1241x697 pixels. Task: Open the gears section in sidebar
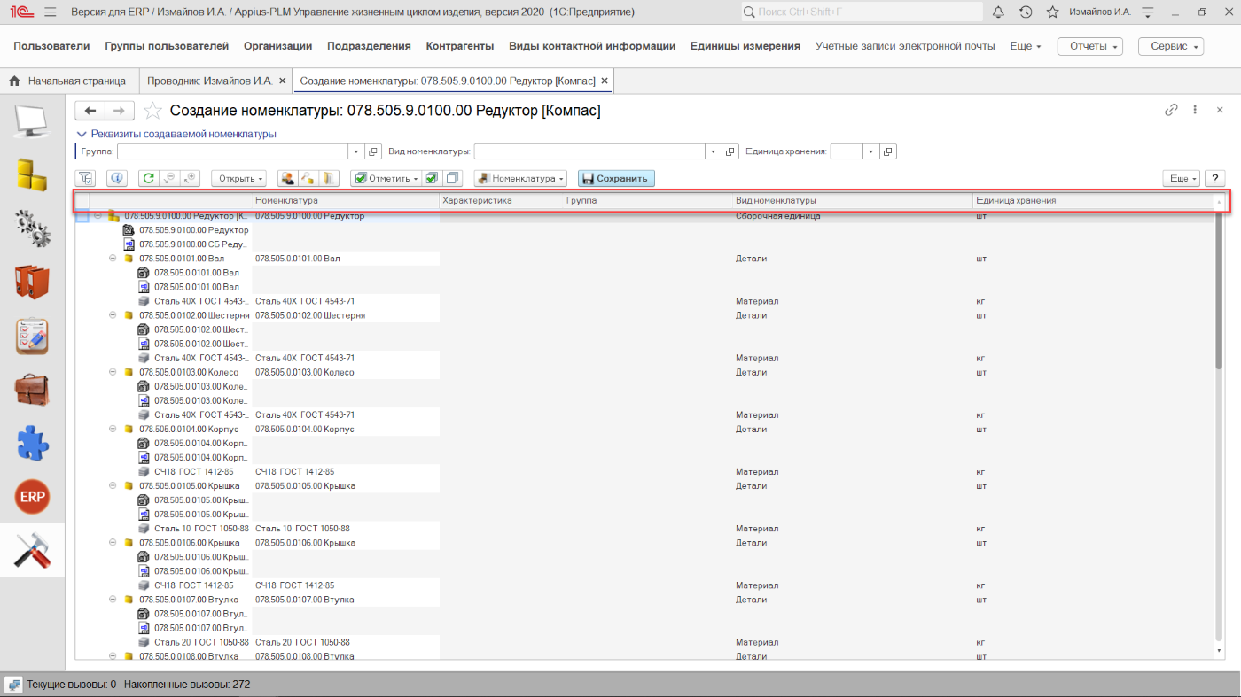[33, 228]
